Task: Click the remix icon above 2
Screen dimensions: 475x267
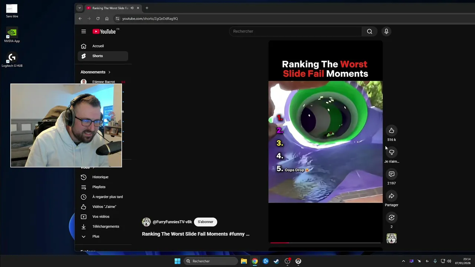Action: pyautogui.click(x=392, y=218)
